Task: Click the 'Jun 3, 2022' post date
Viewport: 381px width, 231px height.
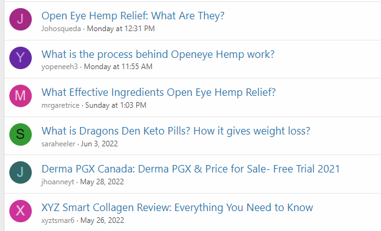Action: [99, 144]
